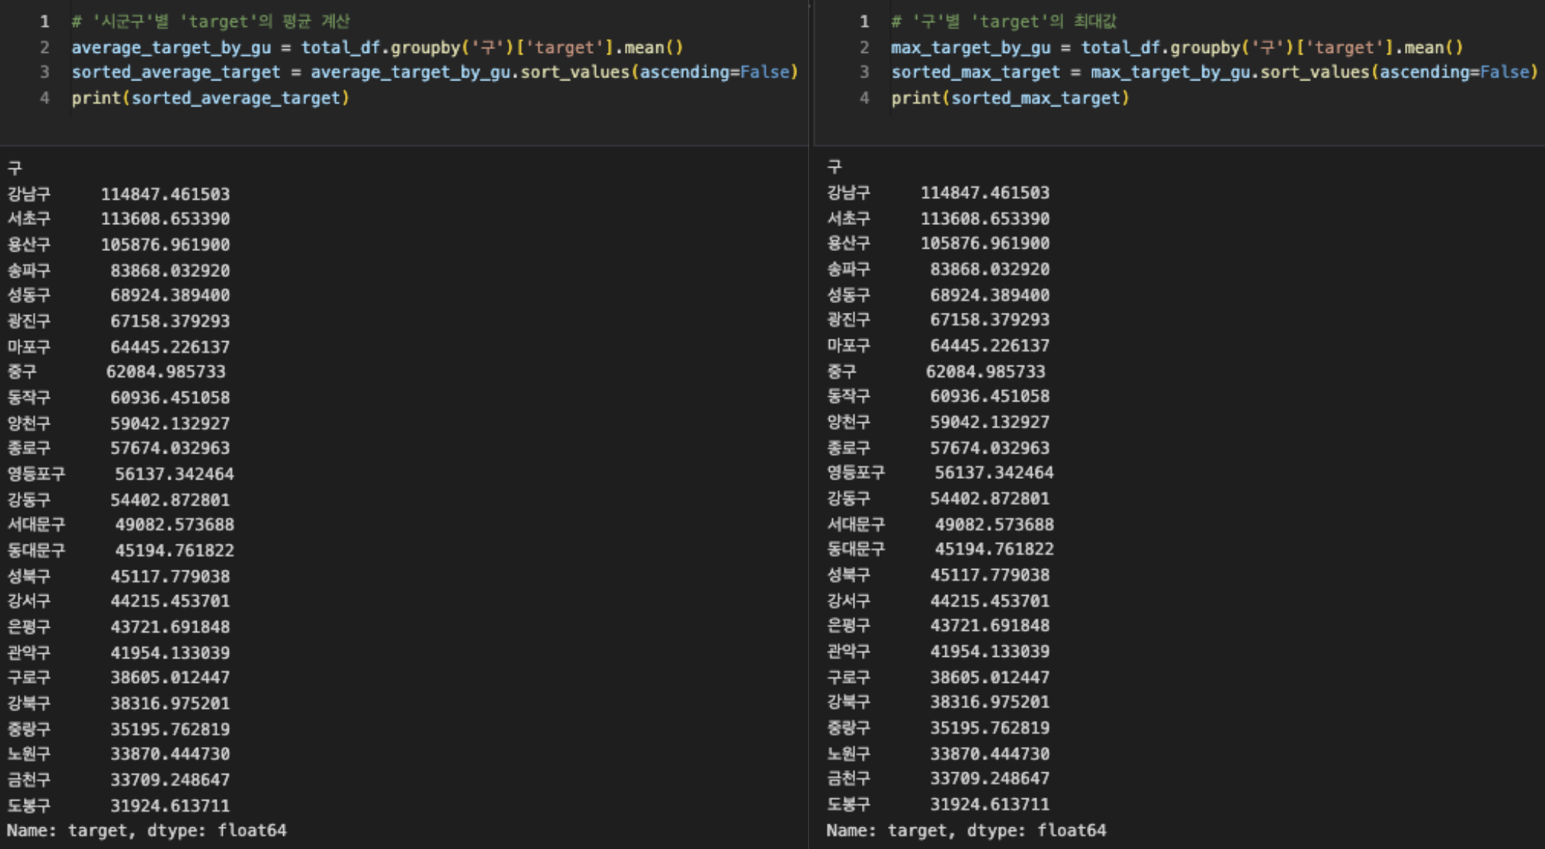Click 관악구 row in right output
The height and width of the screenshot is (849, 1545).
[939, 652]
